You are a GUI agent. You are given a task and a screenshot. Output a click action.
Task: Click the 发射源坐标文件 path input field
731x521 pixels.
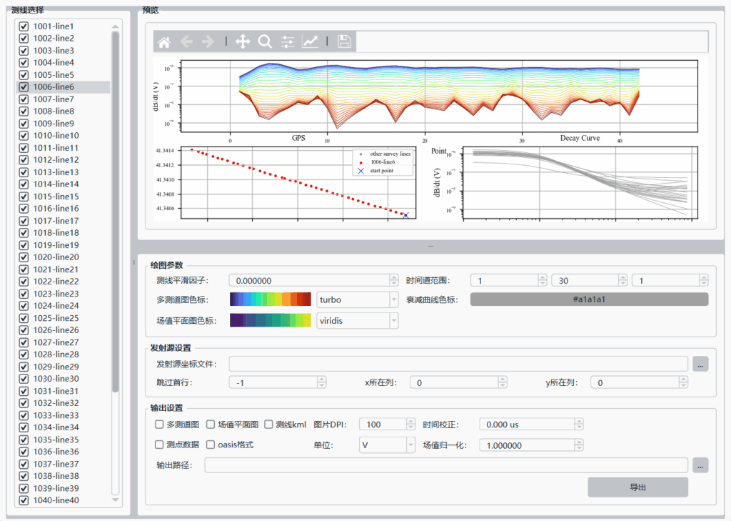pos(458,364)
